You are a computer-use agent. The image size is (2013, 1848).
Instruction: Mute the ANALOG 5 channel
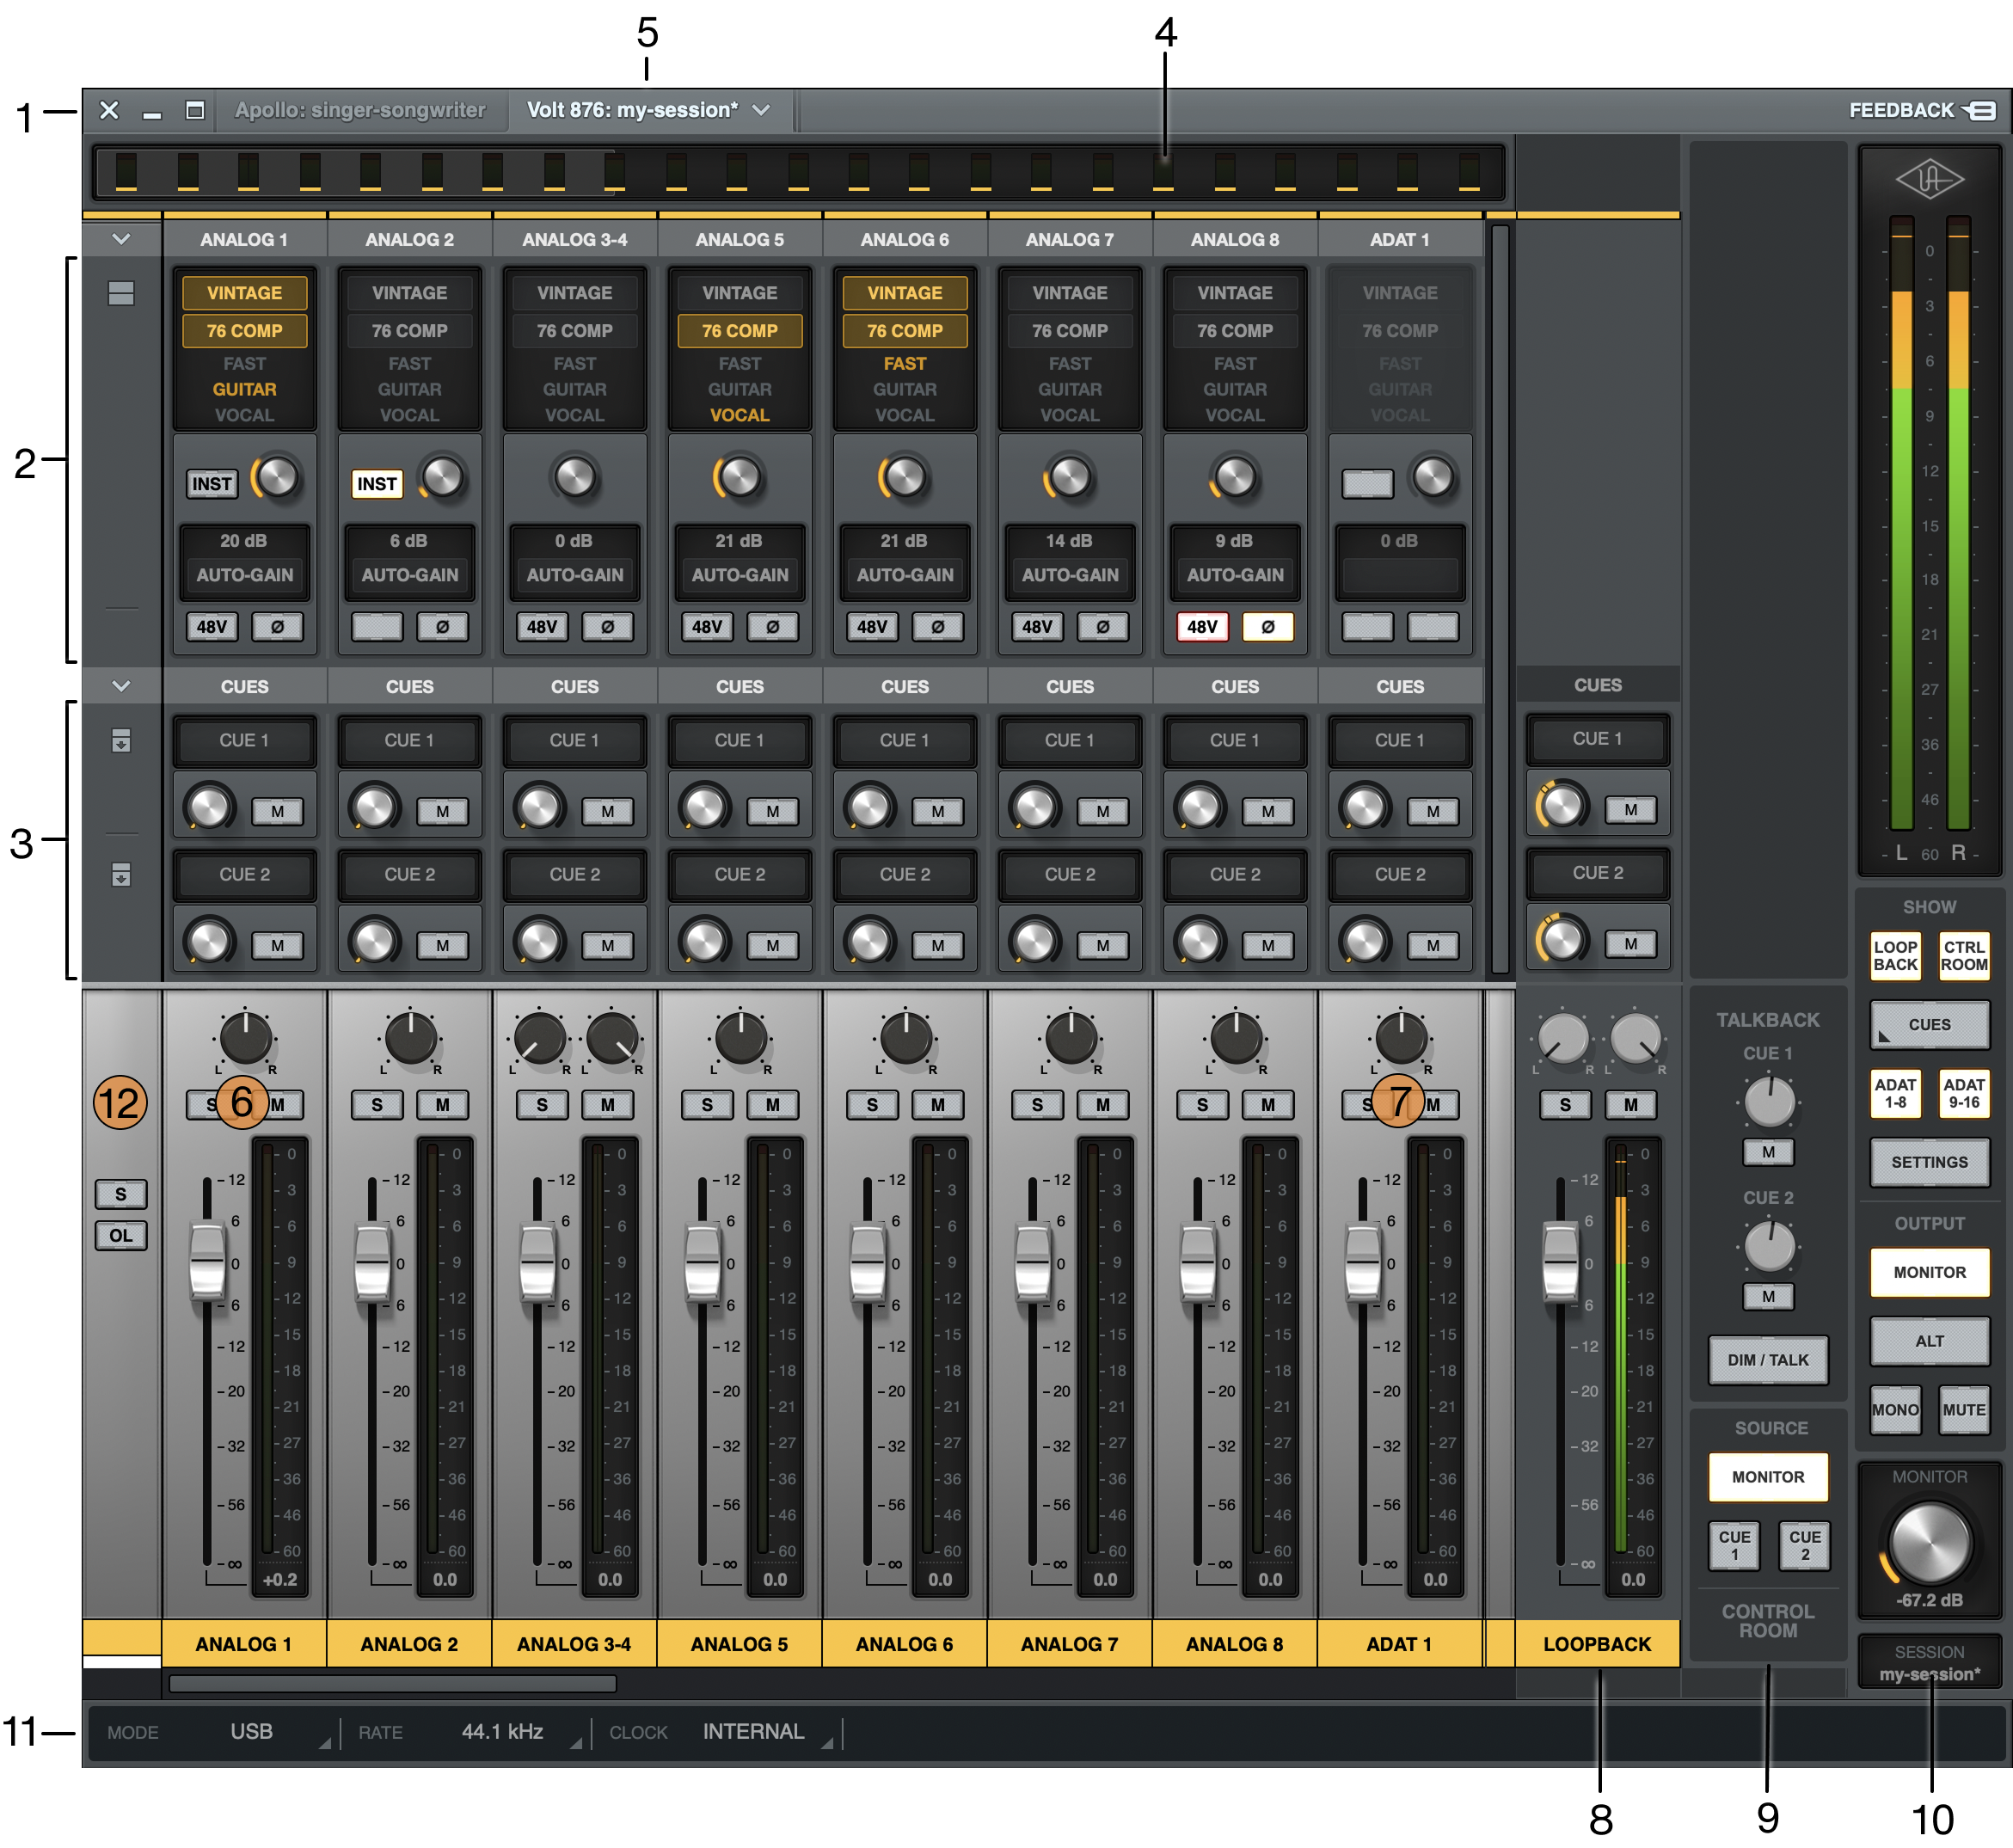[772, 1105]
